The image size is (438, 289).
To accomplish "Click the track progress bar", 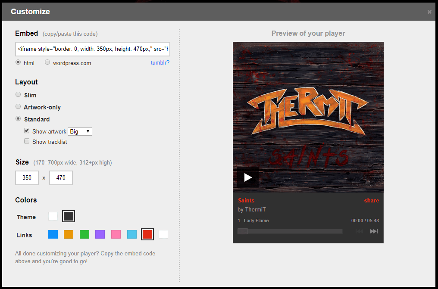I will coord(290,231).
